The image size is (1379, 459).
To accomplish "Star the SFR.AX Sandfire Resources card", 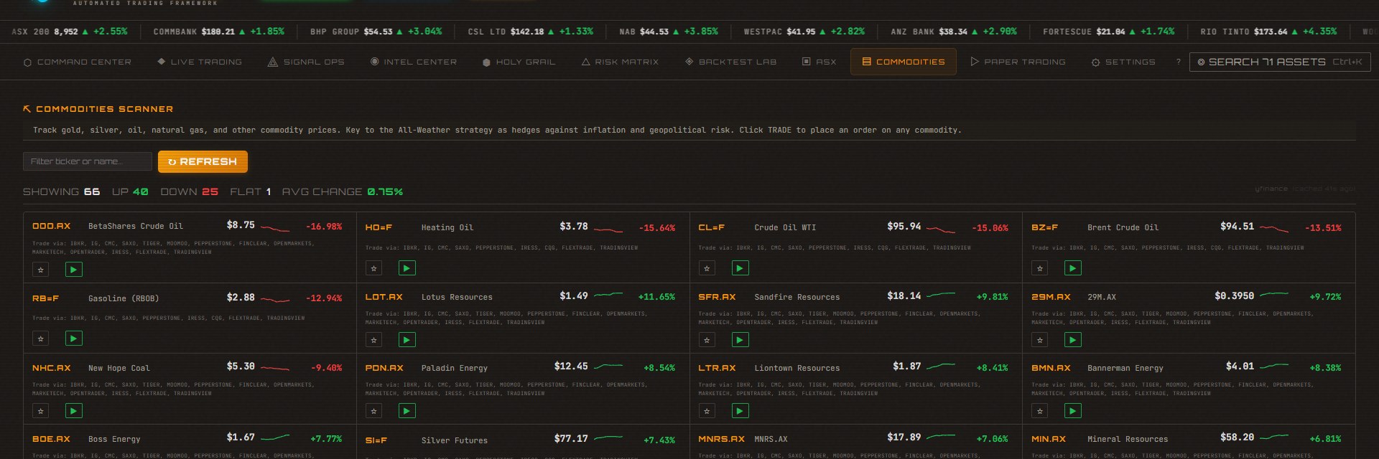I will 707,340.
